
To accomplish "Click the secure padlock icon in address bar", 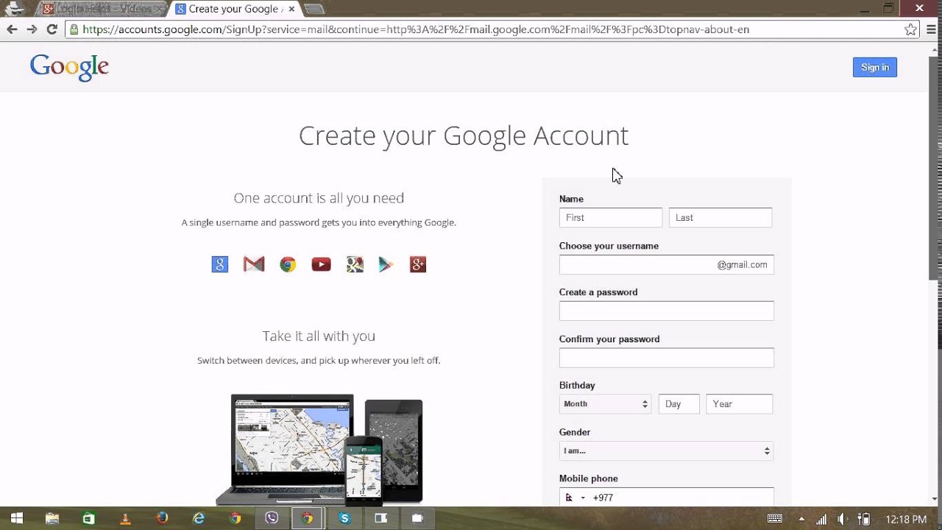I will [x=74, y=29].
